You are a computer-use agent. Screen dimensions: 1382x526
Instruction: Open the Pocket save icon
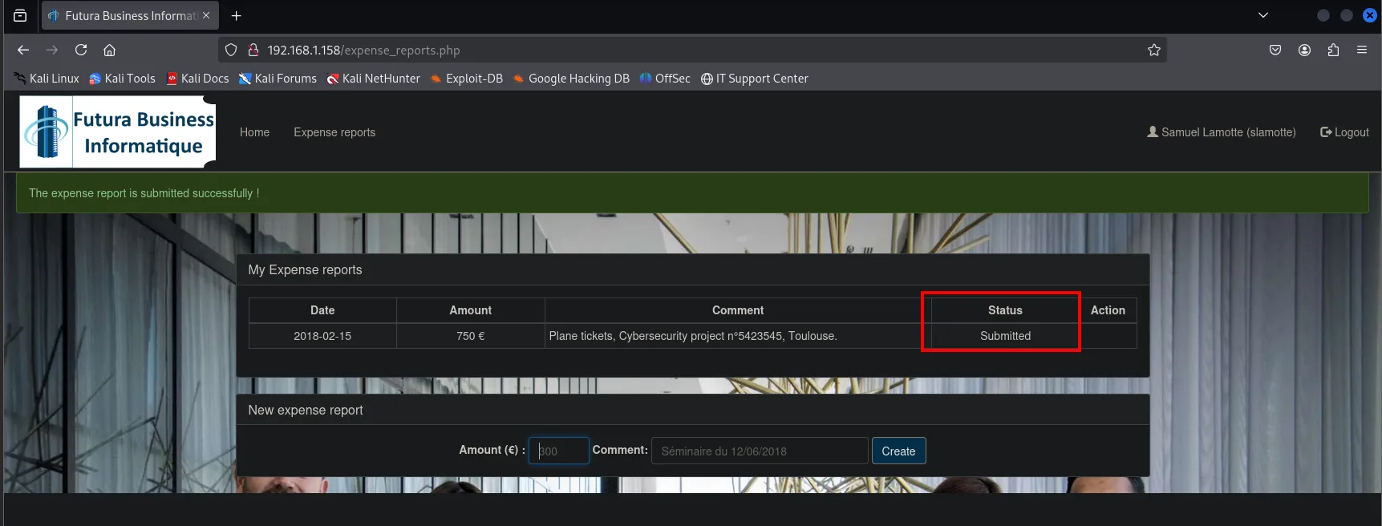[1275, 50]
